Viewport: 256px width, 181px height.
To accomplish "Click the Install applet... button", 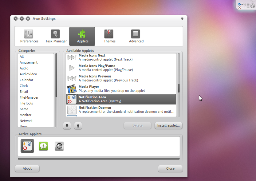I will point(168,125).
